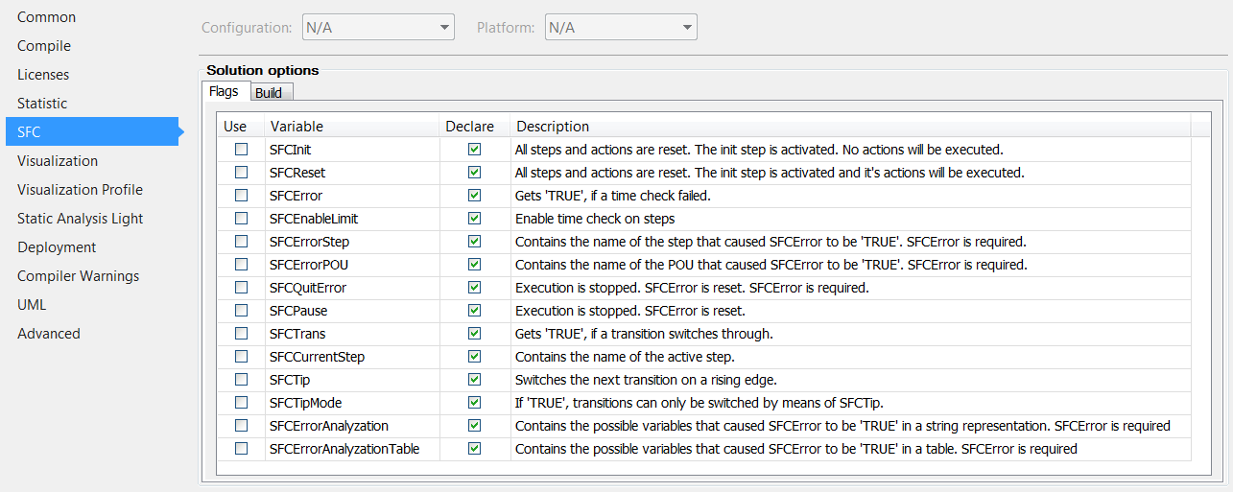The height and width of the screenshot is (492, 1233).
Task: Click 'Switches the next transition on a rising edge.'
Action: [x=646, y=380]
